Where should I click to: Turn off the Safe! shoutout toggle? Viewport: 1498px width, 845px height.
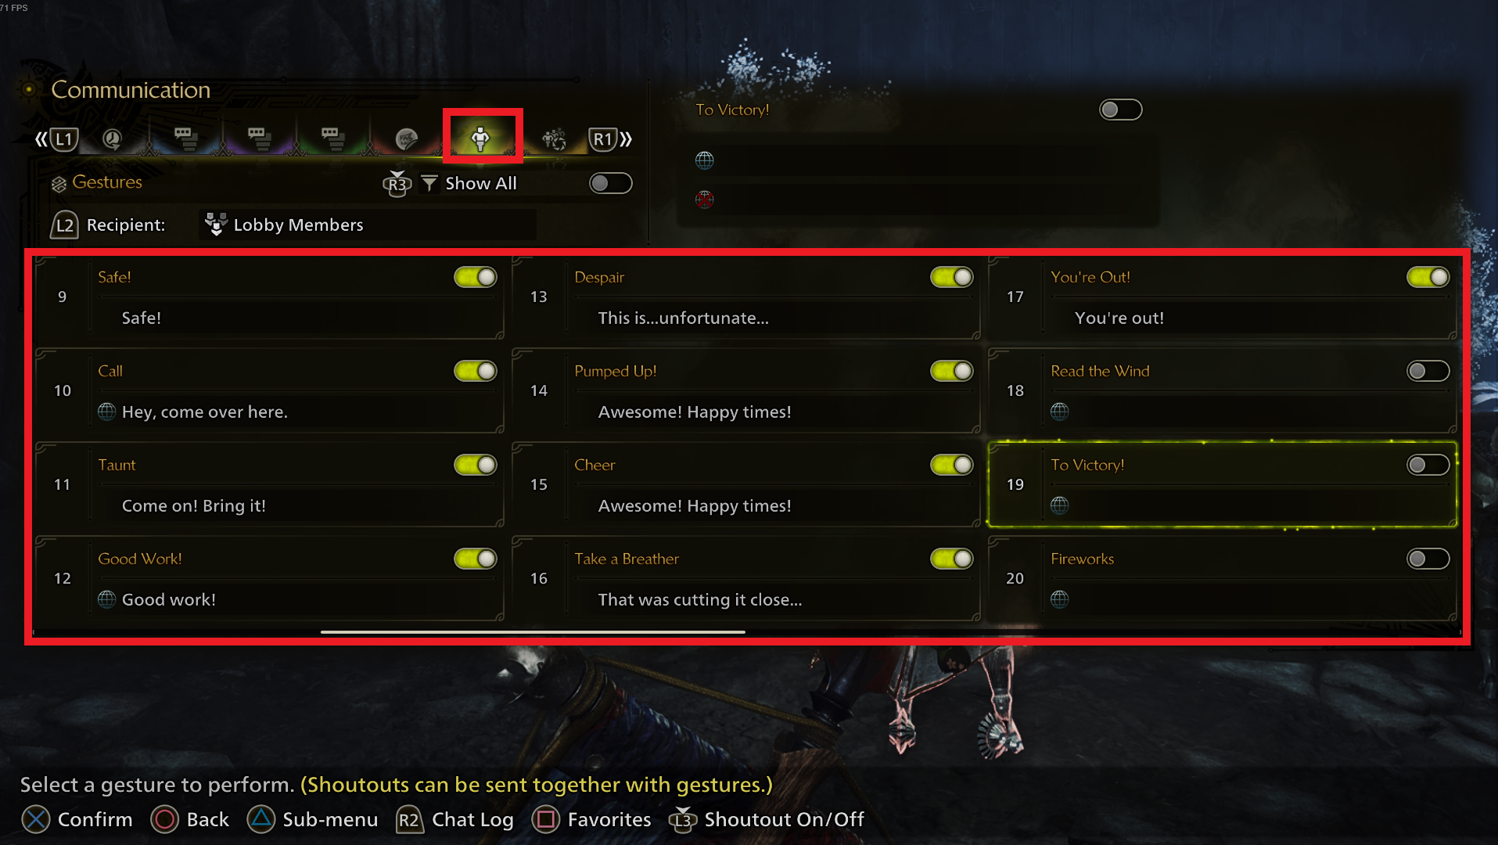coord(476,277)
